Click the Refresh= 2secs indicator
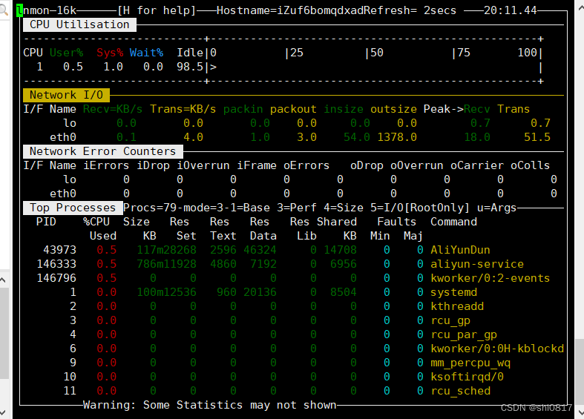584x419 pixels. (410, 10)
